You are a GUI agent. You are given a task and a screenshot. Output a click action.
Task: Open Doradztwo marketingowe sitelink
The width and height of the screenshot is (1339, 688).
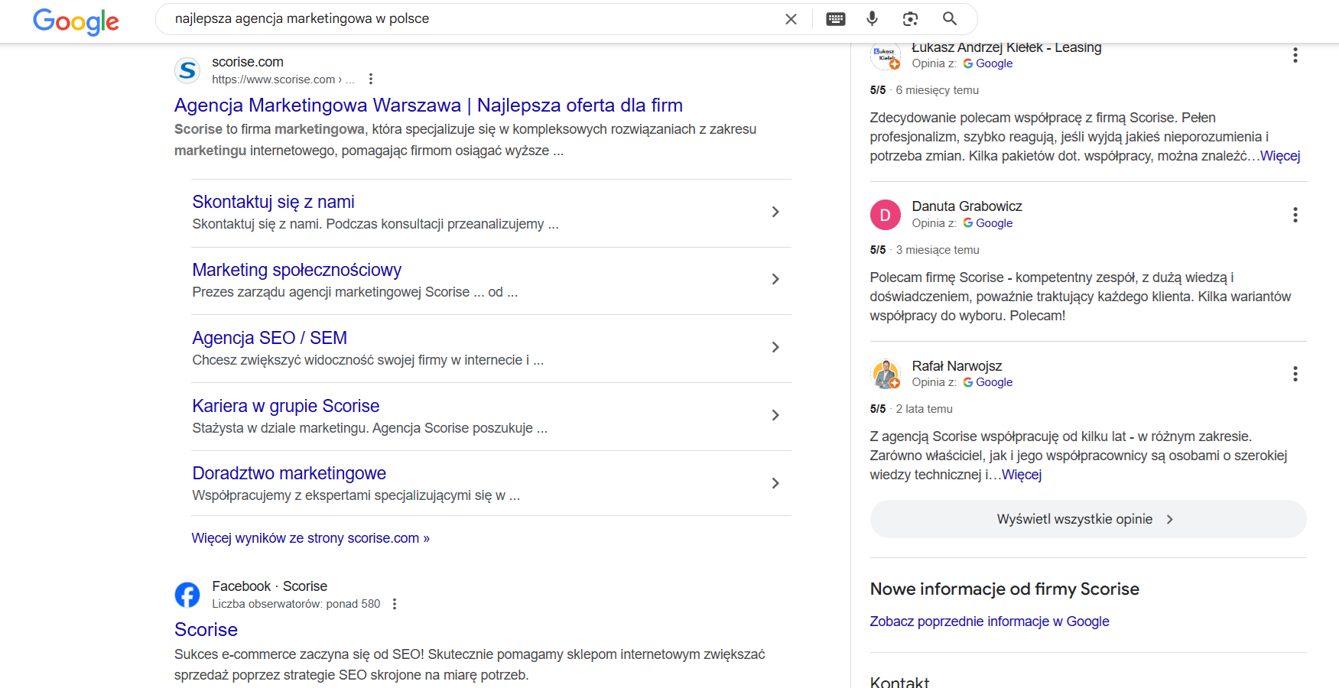tap(289, 473)
